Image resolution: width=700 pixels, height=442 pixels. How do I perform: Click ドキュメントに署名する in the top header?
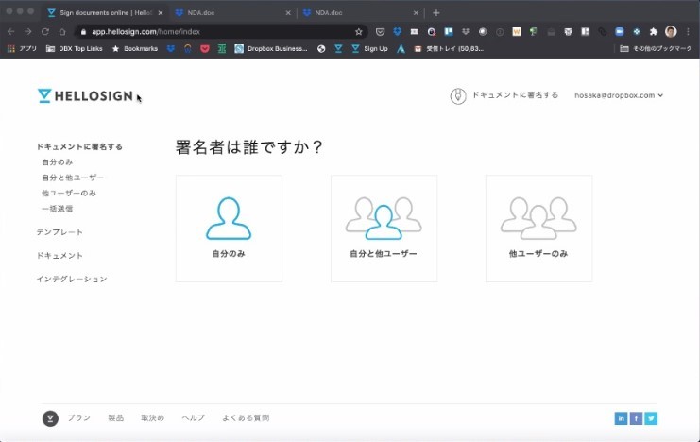(506, 95)
